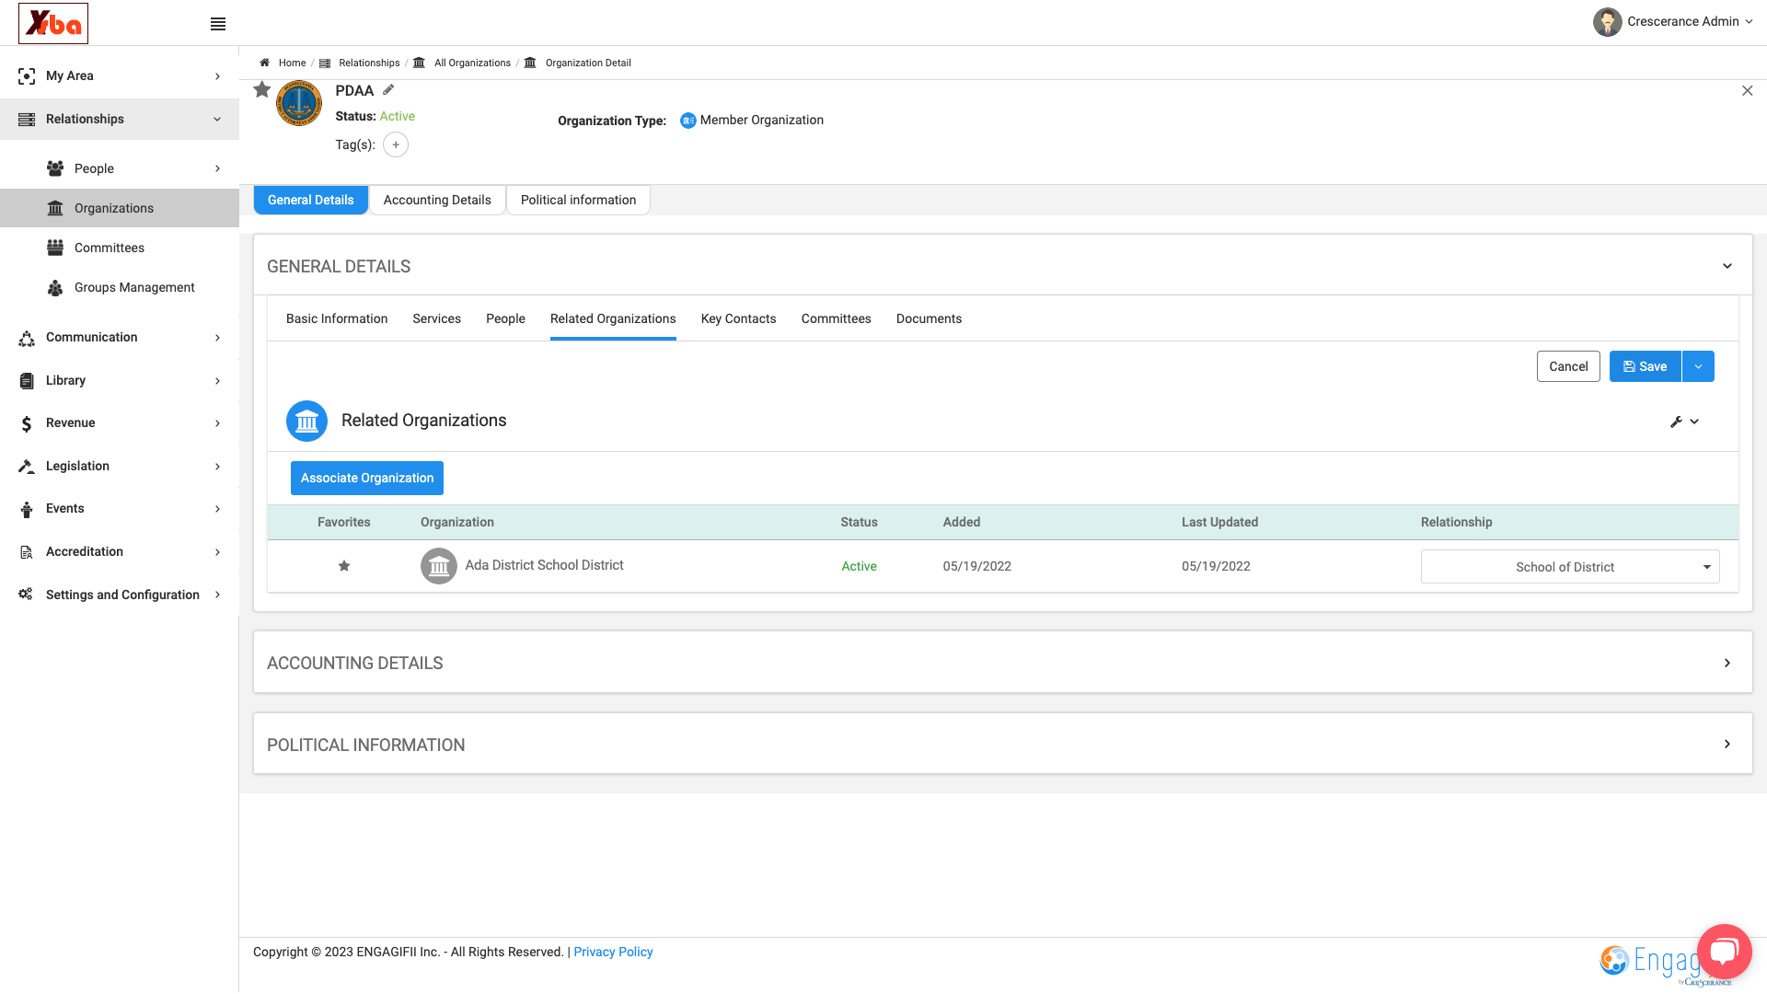Switch to the Political information tab
Image resolution: width=1767 pixels, height=994 pixels.
(x=578, y=200)
